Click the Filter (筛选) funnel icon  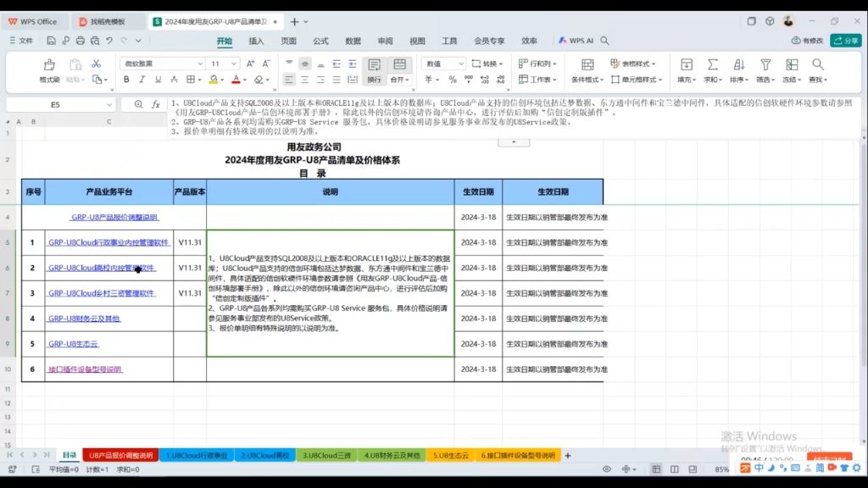tap(765, 64)
